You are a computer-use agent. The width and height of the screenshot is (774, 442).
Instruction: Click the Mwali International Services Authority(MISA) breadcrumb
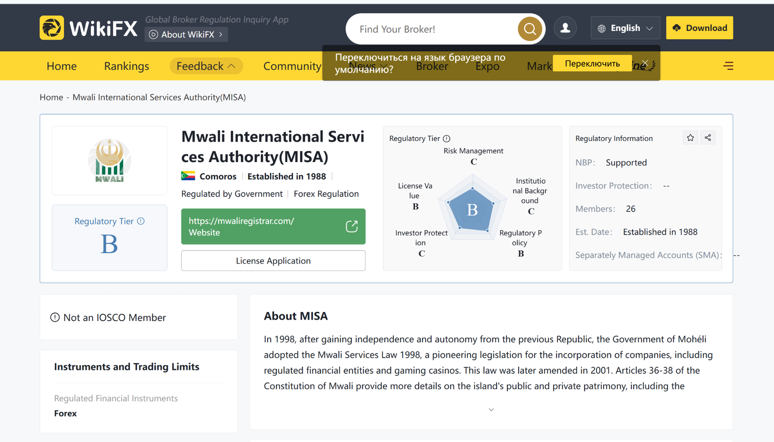coord(159,97)
